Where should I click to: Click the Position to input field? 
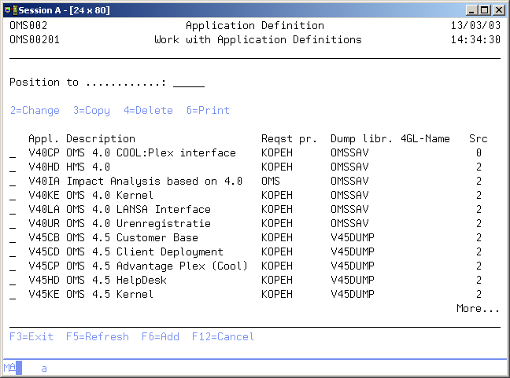click(x=188, y=83)
